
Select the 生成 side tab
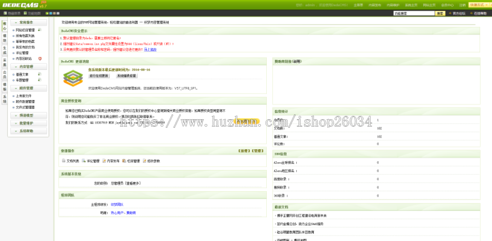4,50
